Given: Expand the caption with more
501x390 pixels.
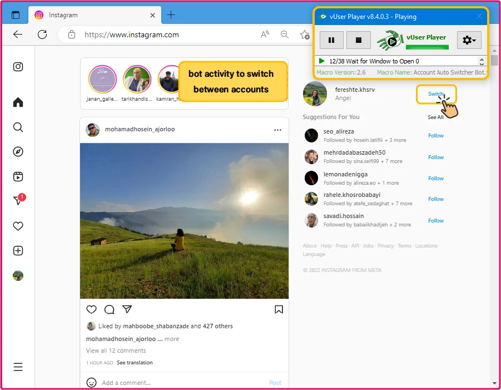Looking at the screenshot, I should [x=172, y=339].
